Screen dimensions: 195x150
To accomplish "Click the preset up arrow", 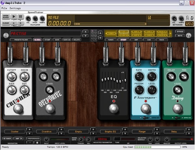I will point(85,32).
